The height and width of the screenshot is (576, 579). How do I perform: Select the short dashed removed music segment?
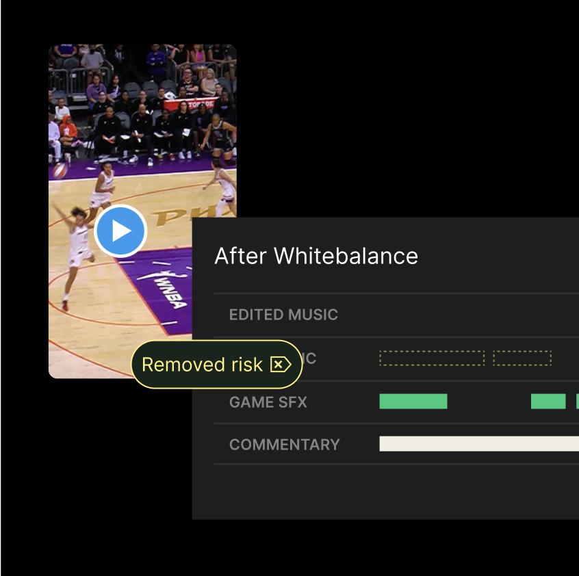click(522, 358)
